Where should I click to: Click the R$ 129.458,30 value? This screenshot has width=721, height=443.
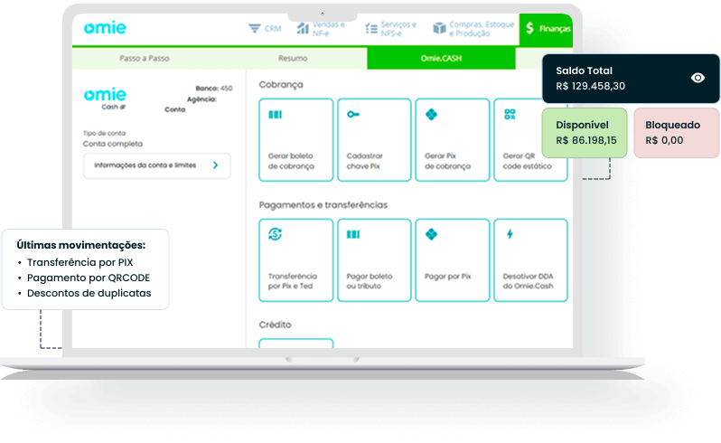[x=590, y=86]
